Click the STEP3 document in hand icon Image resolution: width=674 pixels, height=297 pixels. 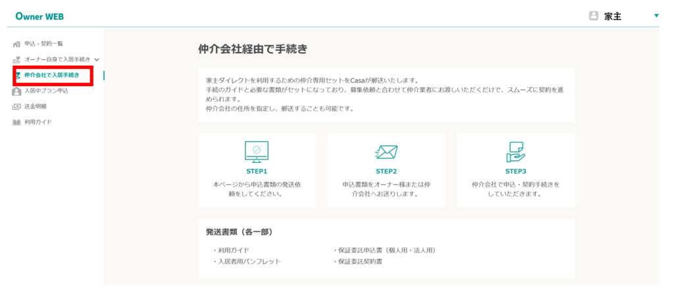pos(515,152)
